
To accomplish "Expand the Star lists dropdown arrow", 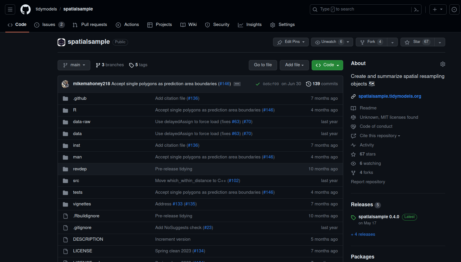I will 440,42.
